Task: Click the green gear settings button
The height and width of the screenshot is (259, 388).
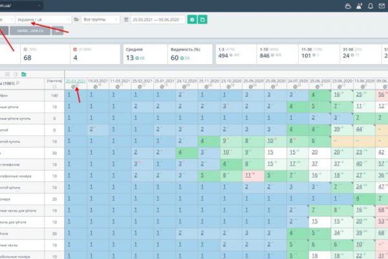Action: [x=192, y=19]
